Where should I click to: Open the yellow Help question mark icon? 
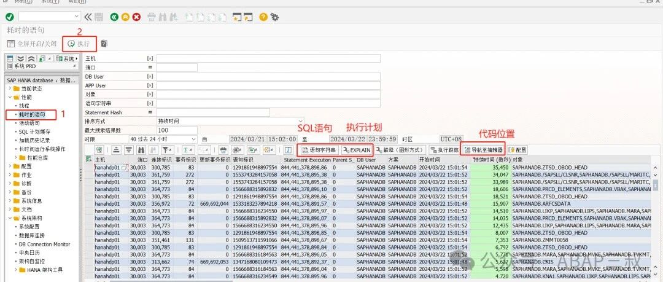[263, 17]
